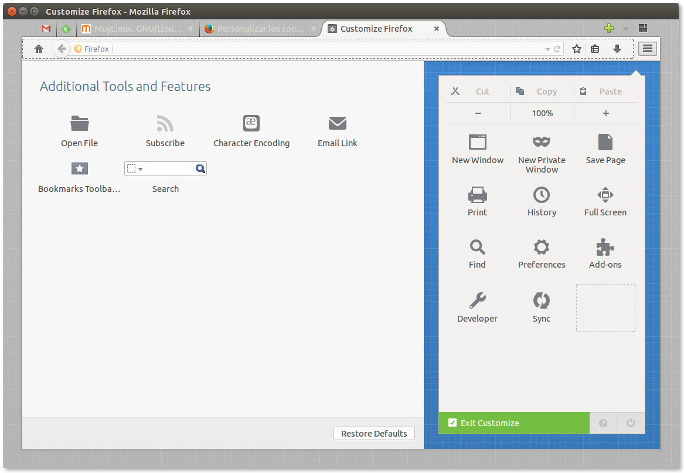Image resolution: width=684 pixels, height=473 pixels.
Task: Click Exit Customize button
Action: click(514, 423)
